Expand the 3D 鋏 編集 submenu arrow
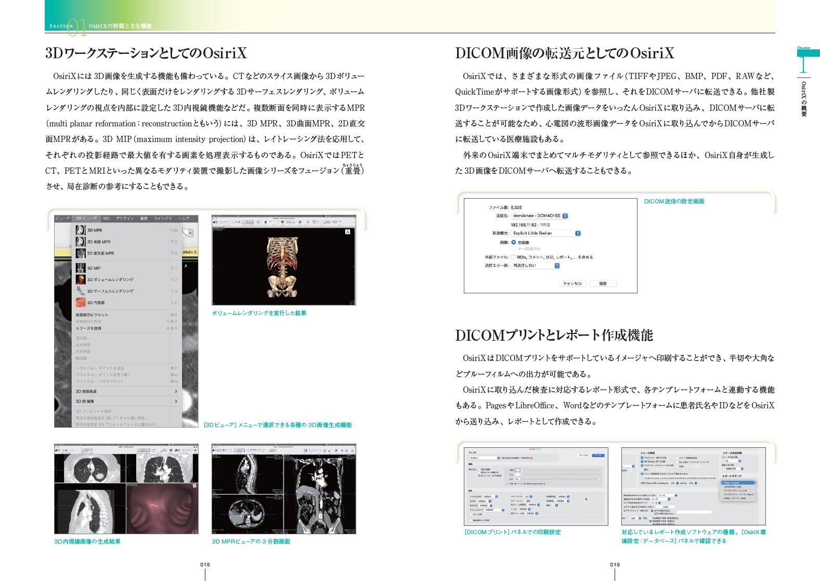 176,401
